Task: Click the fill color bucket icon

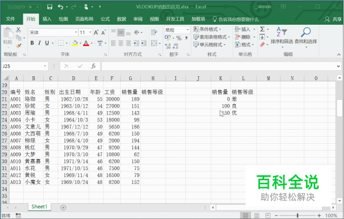Action: pos(75,43)
